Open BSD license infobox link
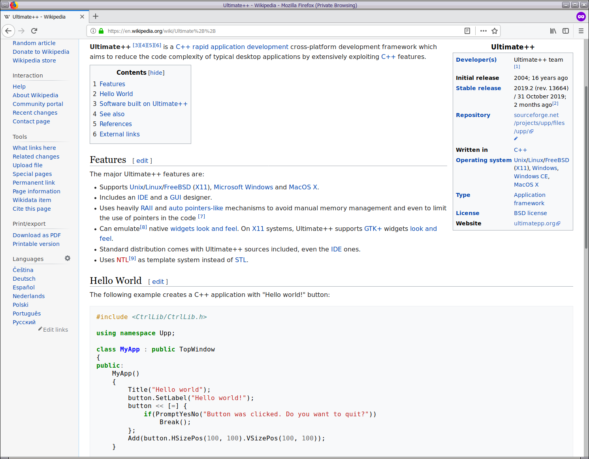Screen dimensions: 589x459 point(530,213)
